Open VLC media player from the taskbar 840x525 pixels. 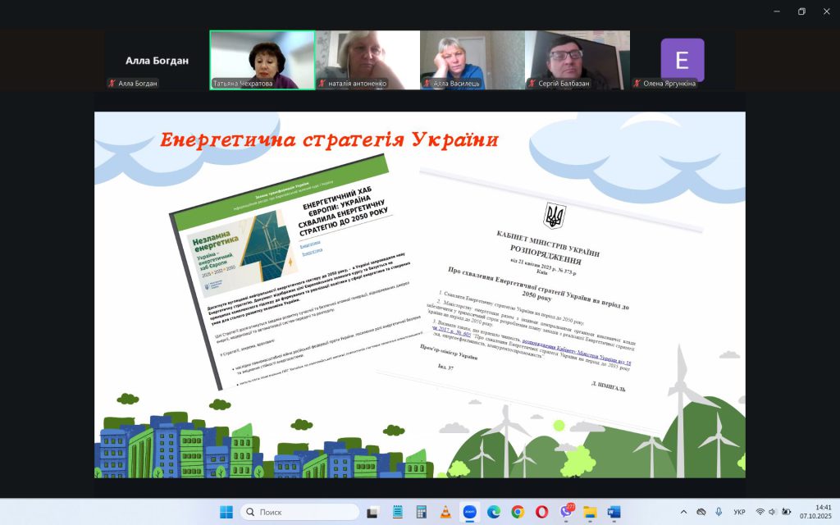(445, 512)
